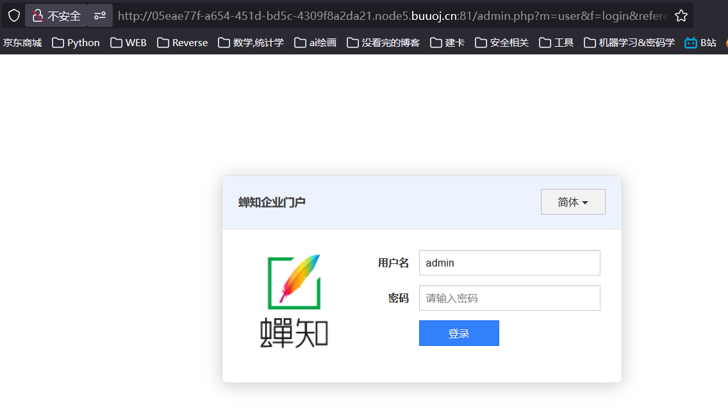Open the 不安全 site security indicator

point(56,16)
